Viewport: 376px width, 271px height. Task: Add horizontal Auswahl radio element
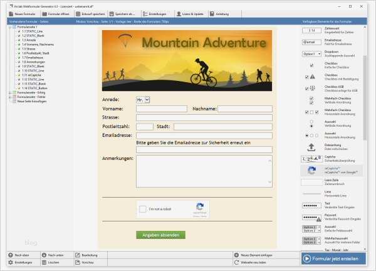point(331,135)
